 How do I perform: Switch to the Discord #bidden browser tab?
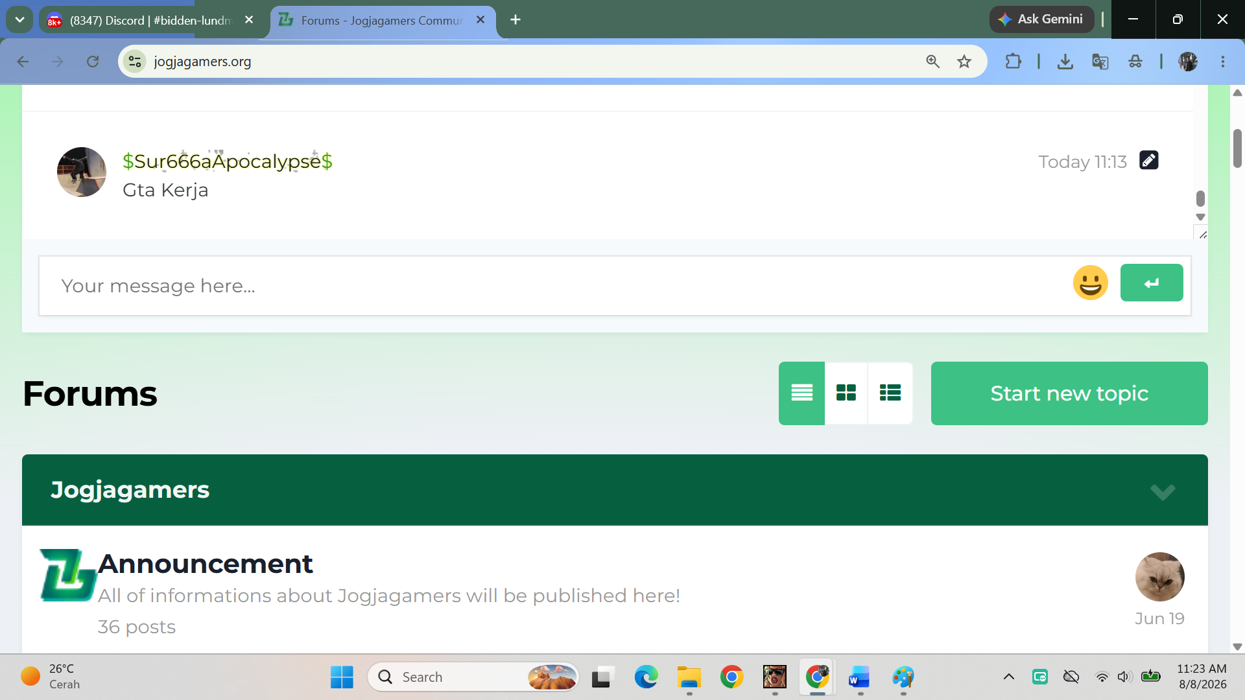[x=150, y=20]
